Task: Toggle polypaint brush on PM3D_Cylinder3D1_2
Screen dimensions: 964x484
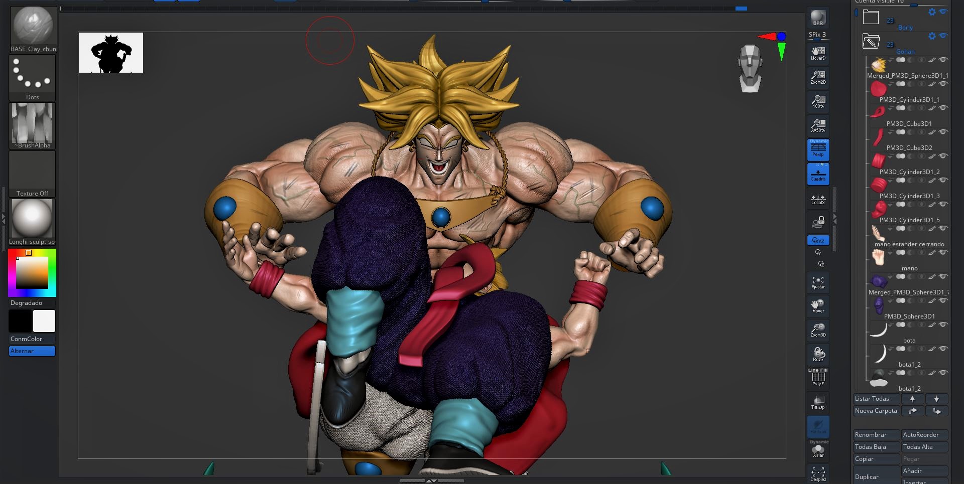Action: (932, 156)
